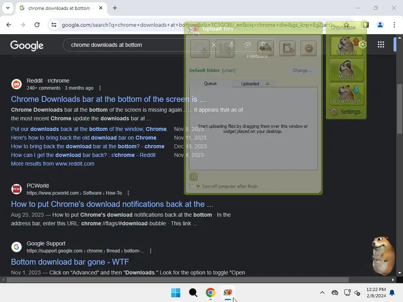Switch to the Uploaded tab
The width and height of the screenshot is (403, 302).
(253, 84)
